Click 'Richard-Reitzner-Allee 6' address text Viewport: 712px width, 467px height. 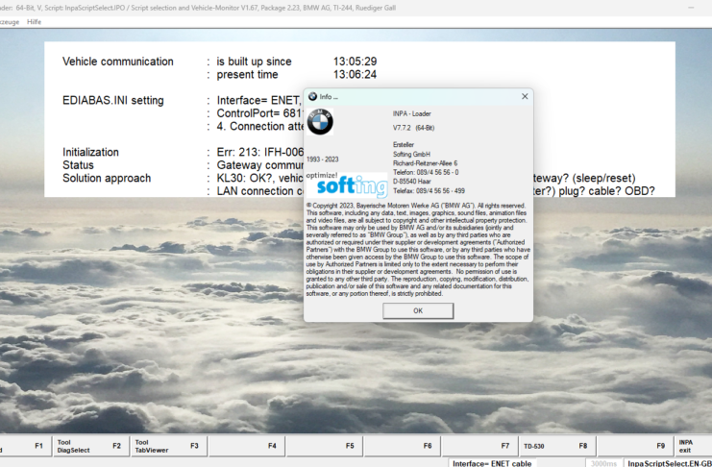coord(425,163)
